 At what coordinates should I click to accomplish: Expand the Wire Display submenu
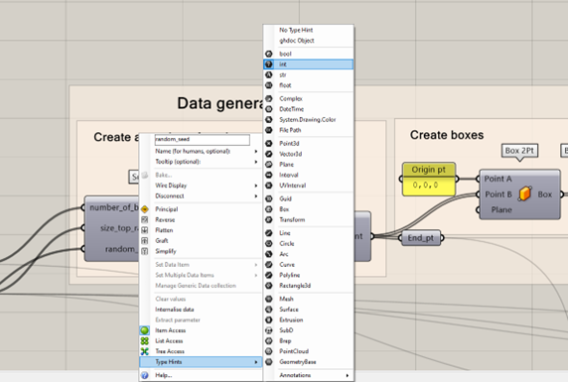(201, 186)
